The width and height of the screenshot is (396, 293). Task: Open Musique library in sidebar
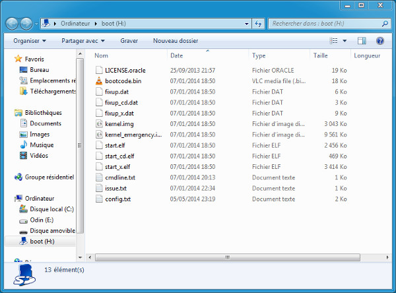(42, 145)
